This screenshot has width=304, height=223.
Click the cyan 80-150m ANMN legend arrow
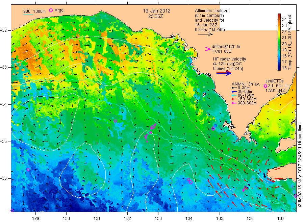pyautogui.click(x=234, y=95)
